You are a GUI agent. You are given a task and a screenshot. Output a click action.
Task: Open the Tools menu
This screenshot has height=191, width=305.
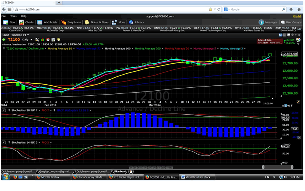coord(13,16)
